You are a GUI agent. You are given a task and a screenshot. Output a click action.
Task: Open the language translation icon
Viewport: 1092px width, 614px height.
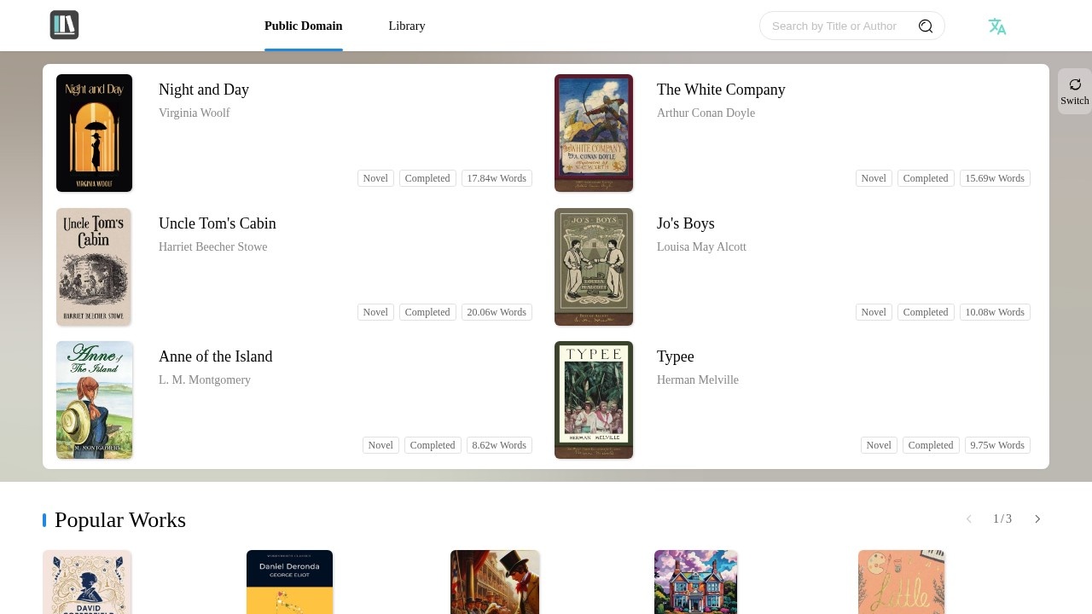(x=996, y=26)
